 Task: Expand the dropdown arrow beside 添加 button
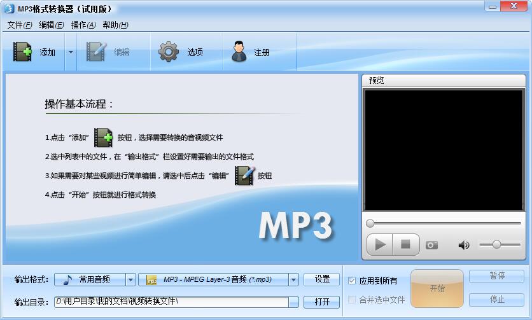(71, 52)
